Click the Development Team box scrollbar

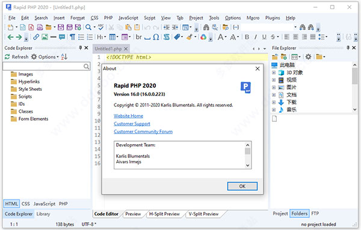(247, 156)
